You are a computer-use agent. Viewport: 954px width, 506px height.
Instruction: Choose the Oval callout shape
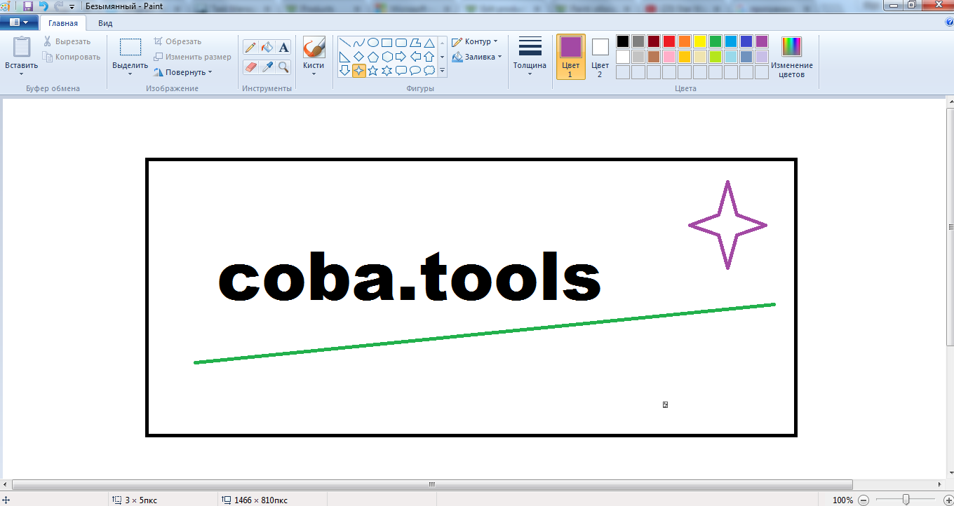point(415,71)
